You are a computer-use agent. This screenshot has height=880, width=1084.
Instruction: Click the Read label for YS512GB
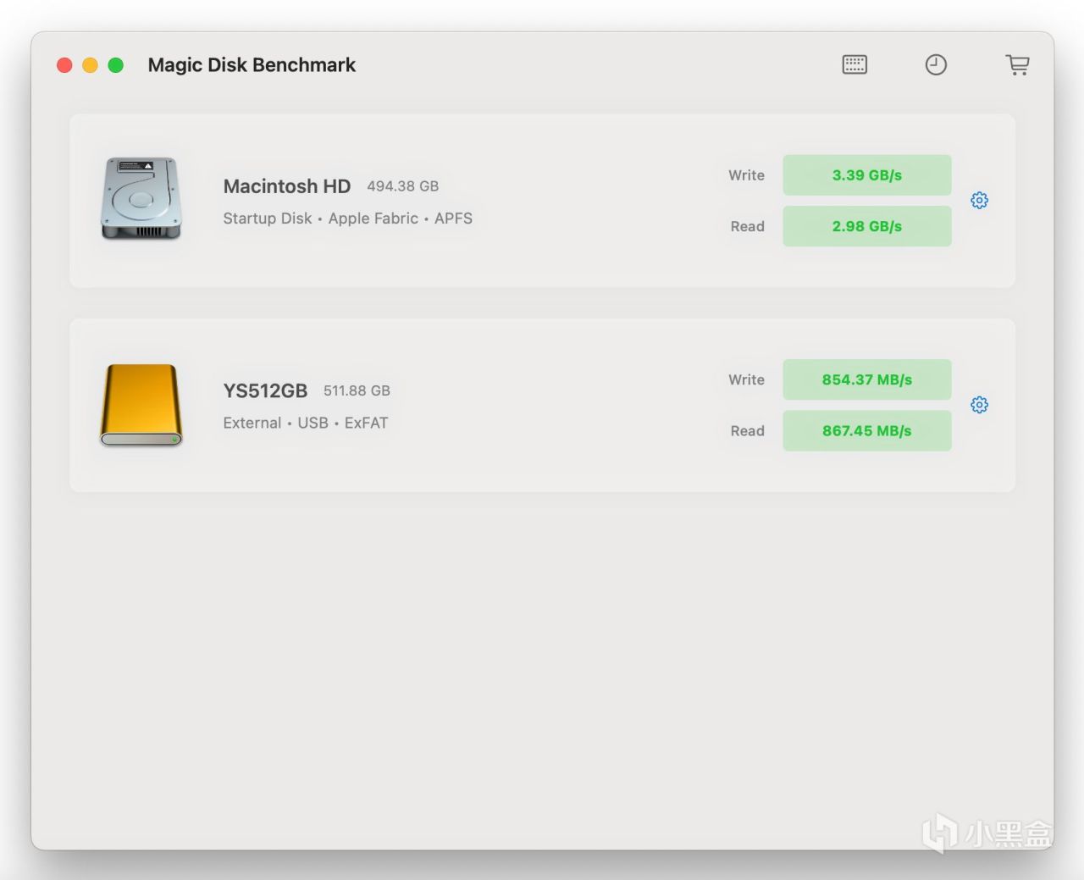[x=748, y=430]
